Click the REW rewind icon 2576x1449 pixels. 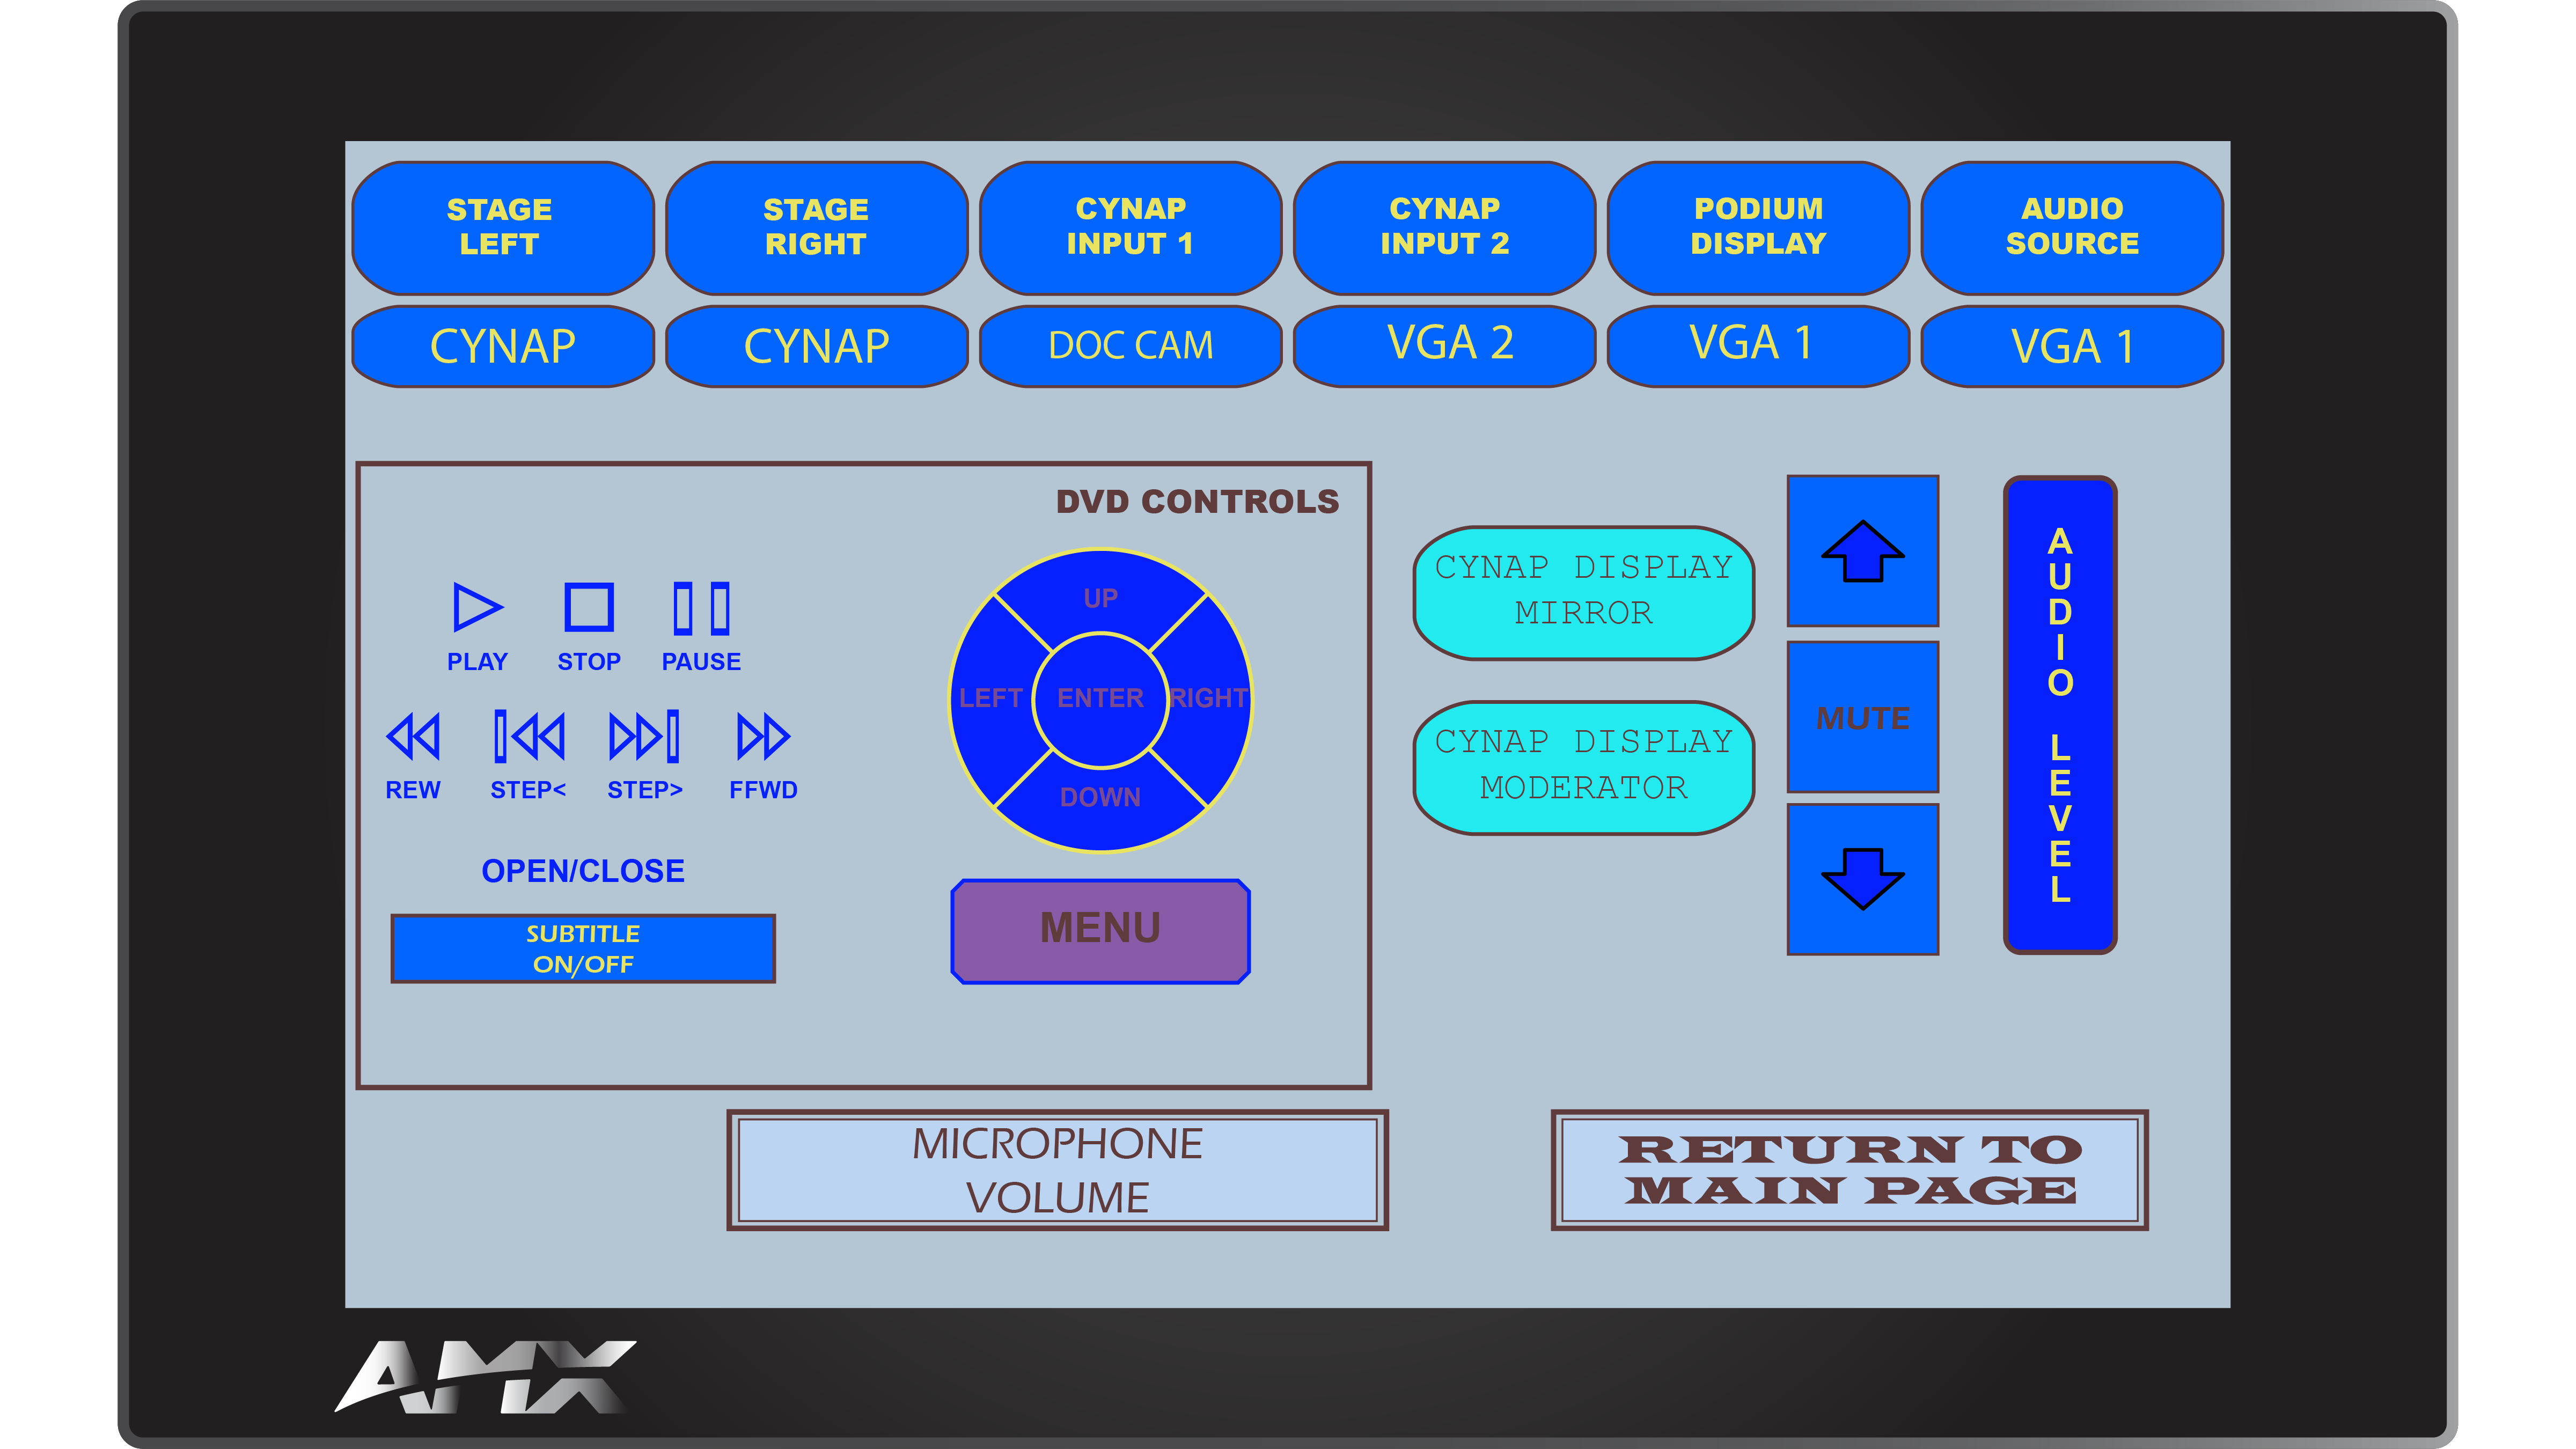413,737
